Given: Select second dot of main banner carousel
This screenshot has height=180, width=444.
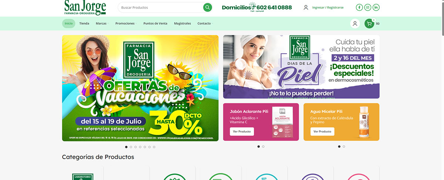Looking at the screenshot, I should coord(131,147).
